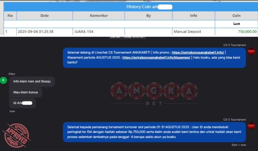Click the 'Date' column header
The image size is (258, 151).
tap(45, 16)
